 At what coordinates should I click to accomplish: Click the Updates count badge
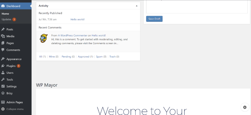click(14, 19)
